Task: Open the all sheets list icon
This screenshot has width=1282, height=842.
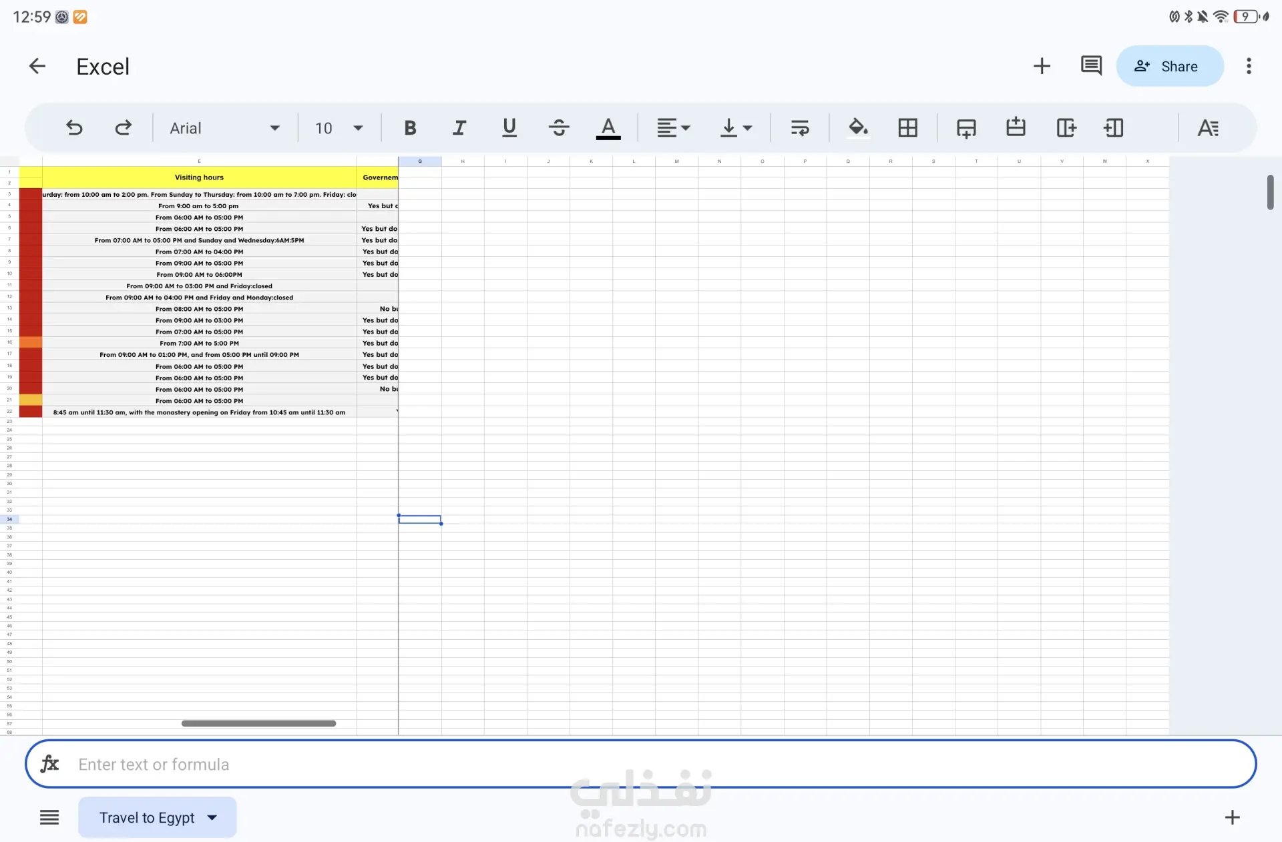Action: [x=49, y=817]
